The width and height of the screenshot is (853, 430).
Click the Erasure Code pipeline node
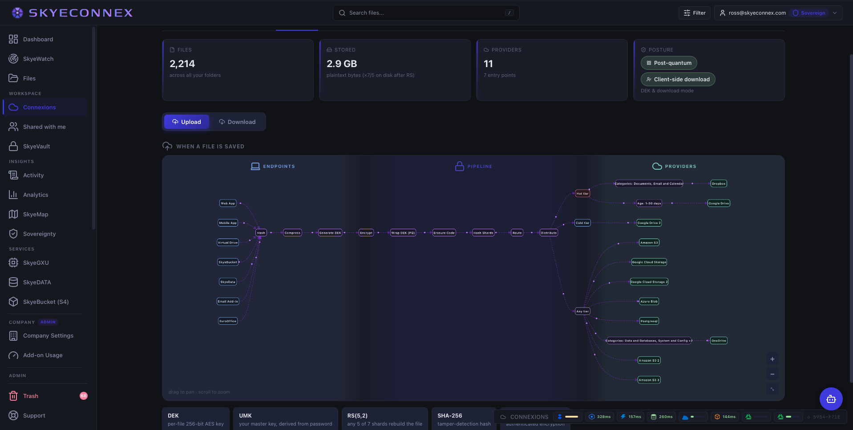coord(444,233)
